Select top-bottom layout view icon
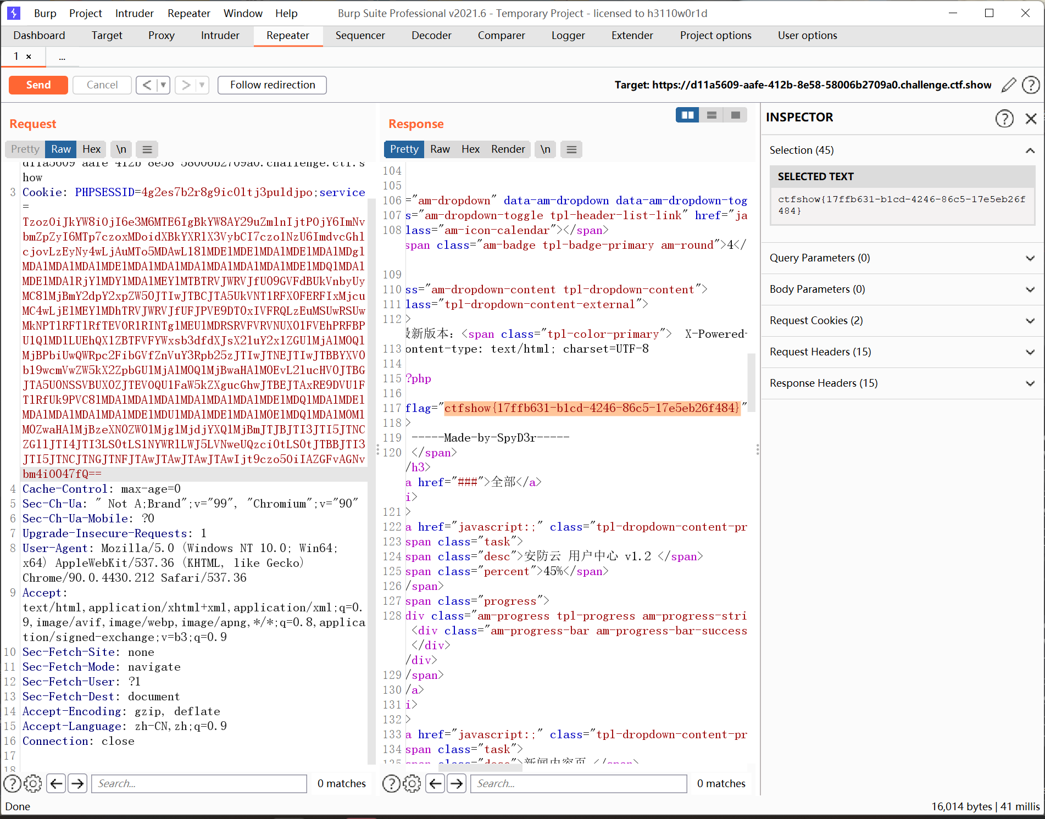This screenshot has height=819, width=1045. click(x=712, y=115)
